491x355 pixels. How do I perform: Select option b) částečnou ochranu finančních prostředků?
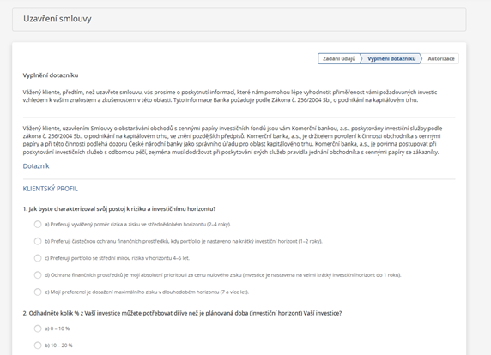click(x=38, y=241)
